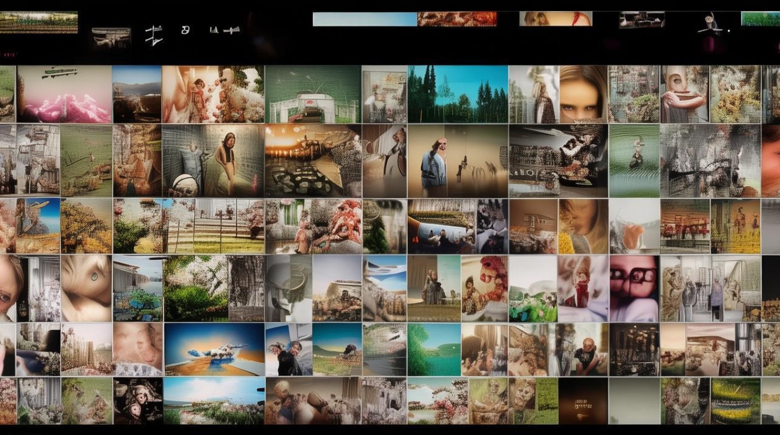Viewport: 780px width, 435px height.
Task: Open the warm sunset-lit interior photo
Action: click(313, 161)
